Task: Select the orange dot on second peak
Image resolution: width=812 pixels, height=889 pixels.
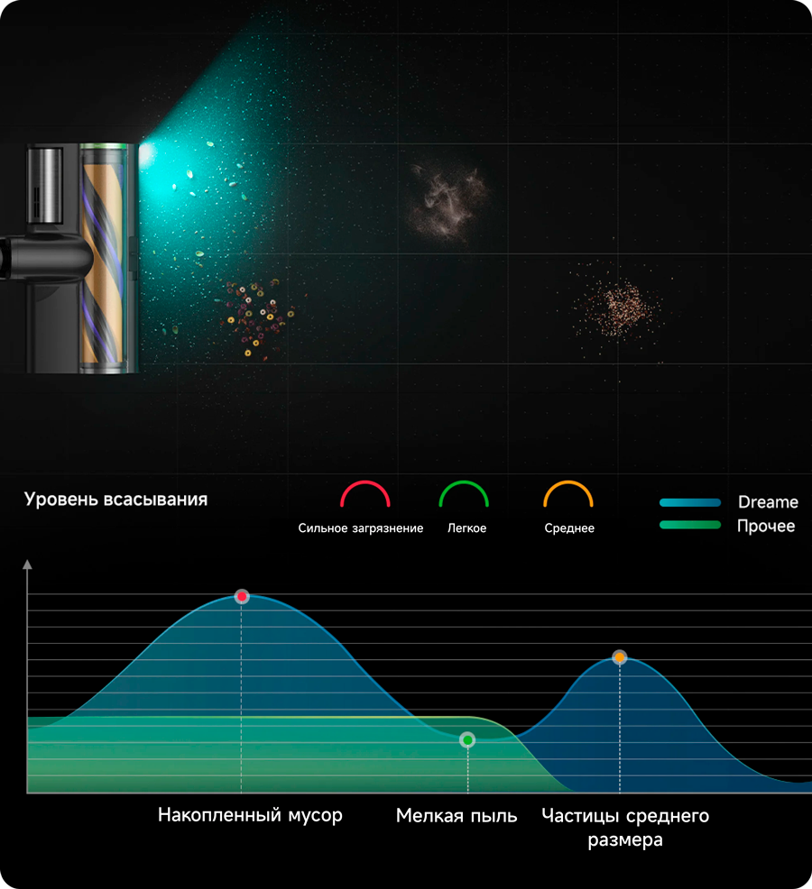Action: (620, 657)
